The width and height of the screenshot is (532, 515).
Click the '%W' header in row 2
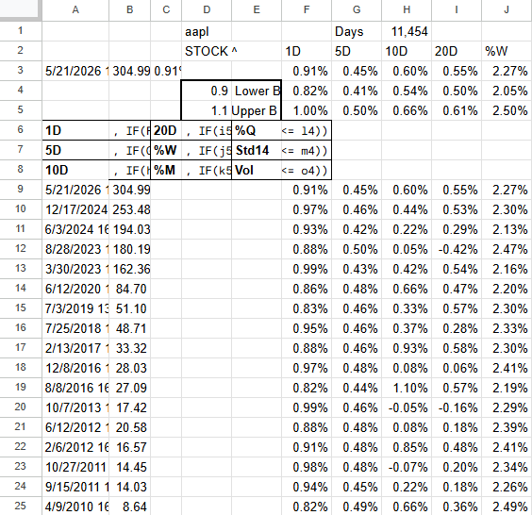pyautogui.click(x=507, y=51)
